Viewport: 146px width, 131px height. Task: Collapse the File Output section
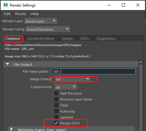pos(7,64)
